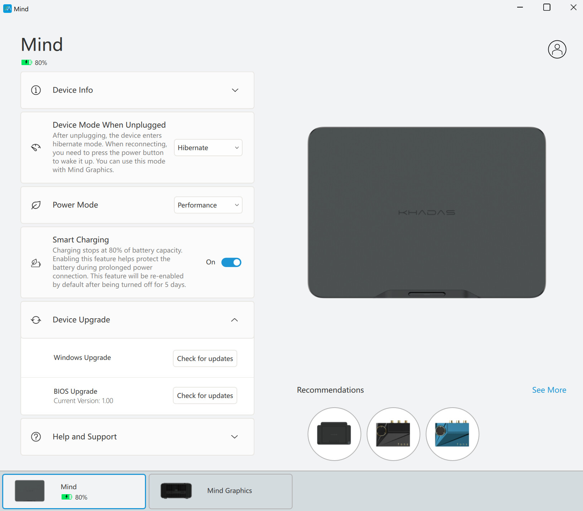Screen dimensions: 583x511
Task: Open the Performance power mode dropdown
Action: tap(208, 205)
